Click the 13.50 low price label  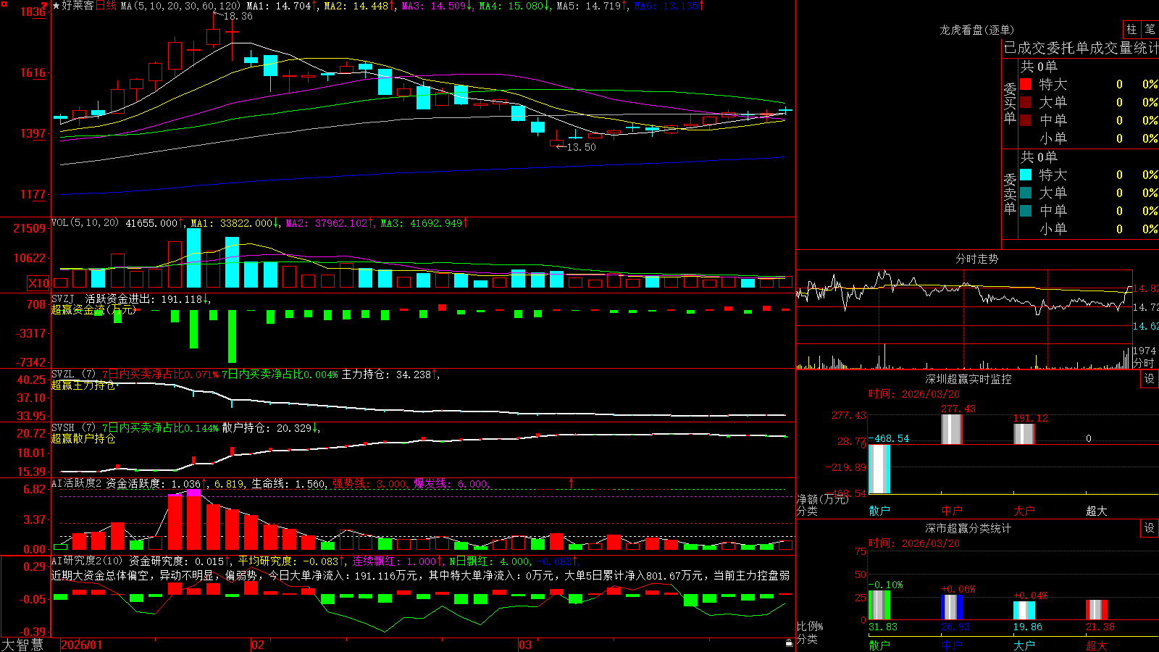(582, 147)
